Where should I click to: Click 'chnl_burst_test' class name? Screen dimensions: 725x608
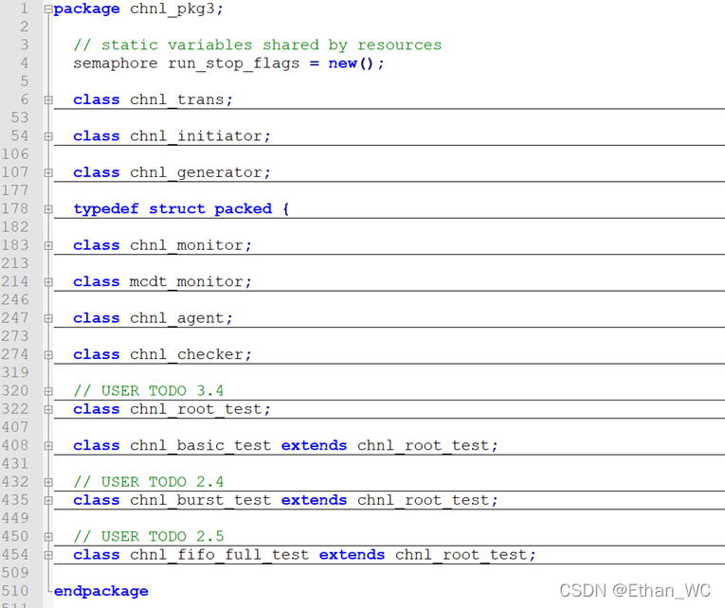[200, 500]
